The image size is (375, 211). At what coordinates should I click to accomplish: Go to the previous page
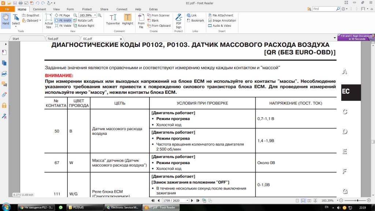[159, 200]
